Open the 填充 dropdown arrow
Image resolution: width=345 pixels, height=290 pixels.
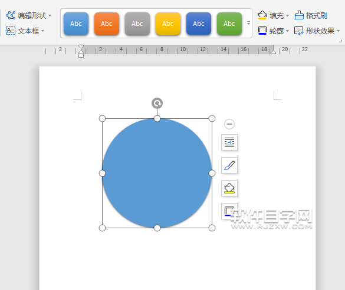click(x=287, y=15)
